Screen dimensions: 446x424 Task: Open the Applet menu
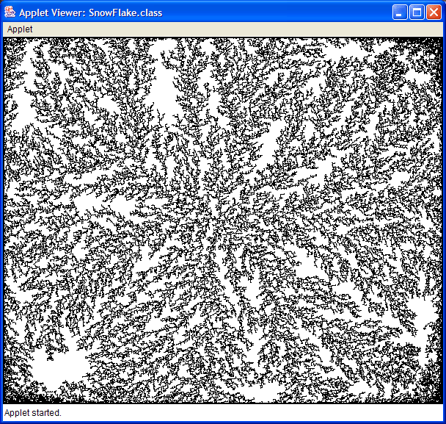coord(20,29)
